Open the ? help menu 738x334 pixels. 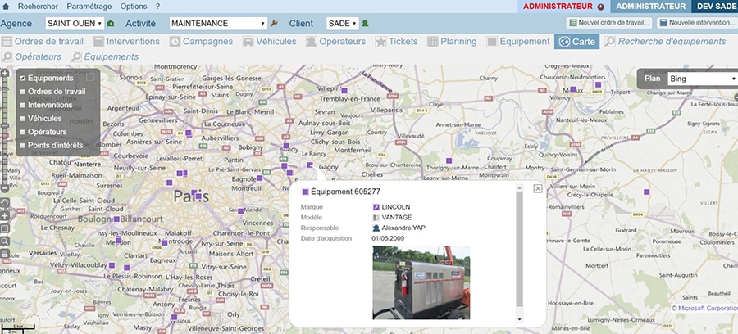pos(157,7)
